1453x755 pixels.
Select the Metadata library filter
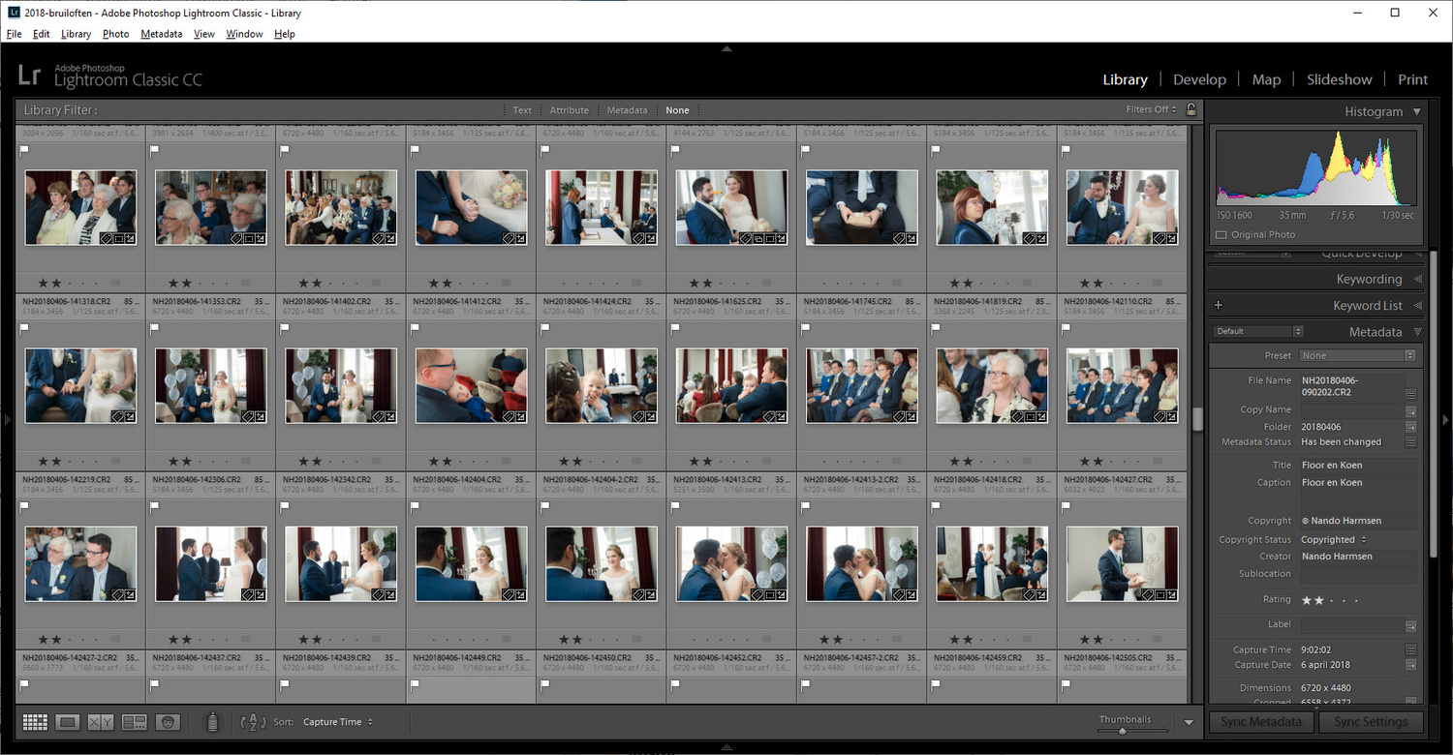coord(627,110)
